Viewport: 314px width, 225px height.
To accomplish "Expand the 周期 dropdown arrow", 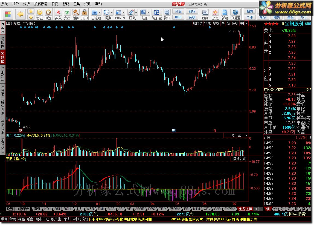I will pos(112,12).
